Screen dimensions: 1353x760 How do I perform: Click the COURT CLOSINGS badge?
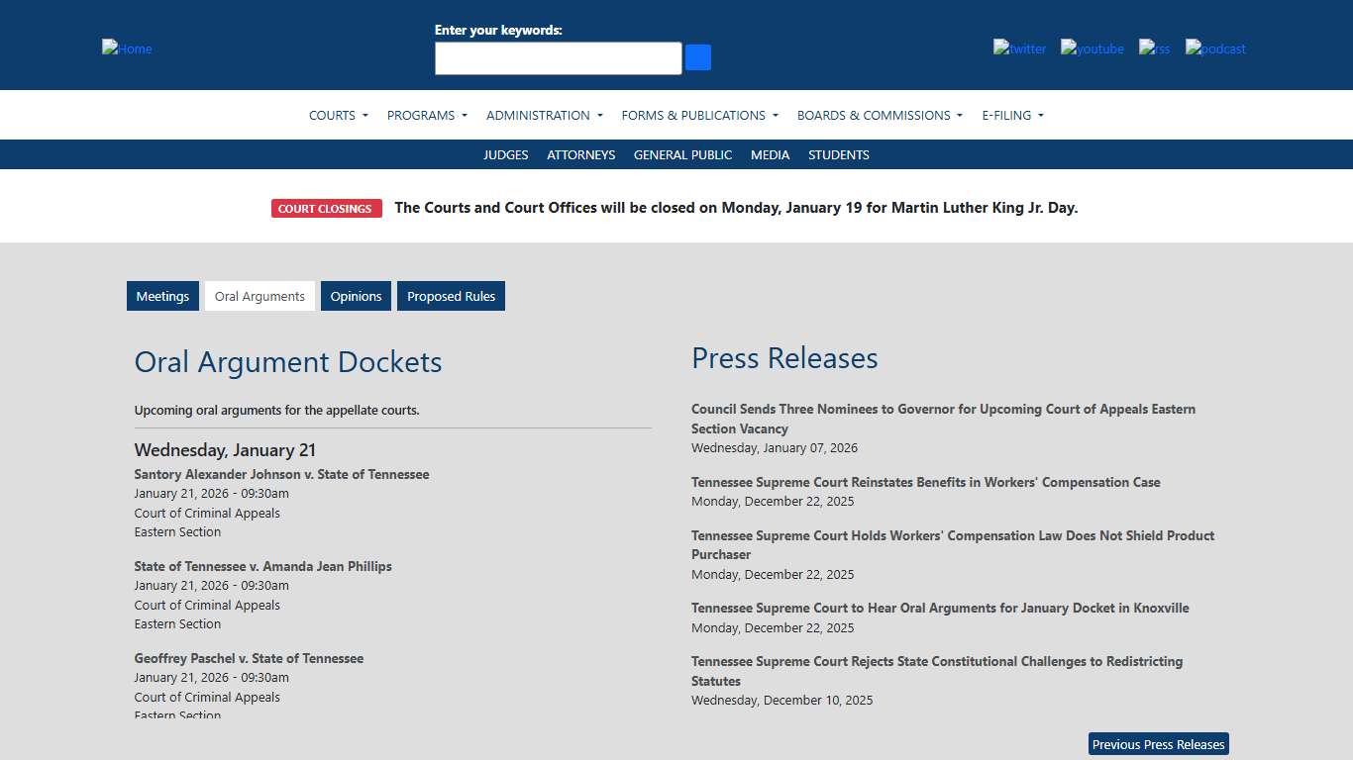pyautogui.click(x=326, y=208)
